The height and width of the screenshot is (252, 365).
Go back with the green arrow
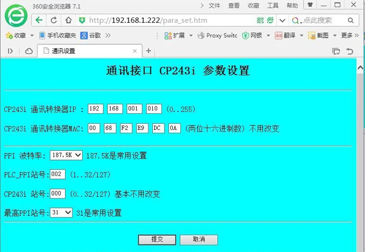click(39, 20)
